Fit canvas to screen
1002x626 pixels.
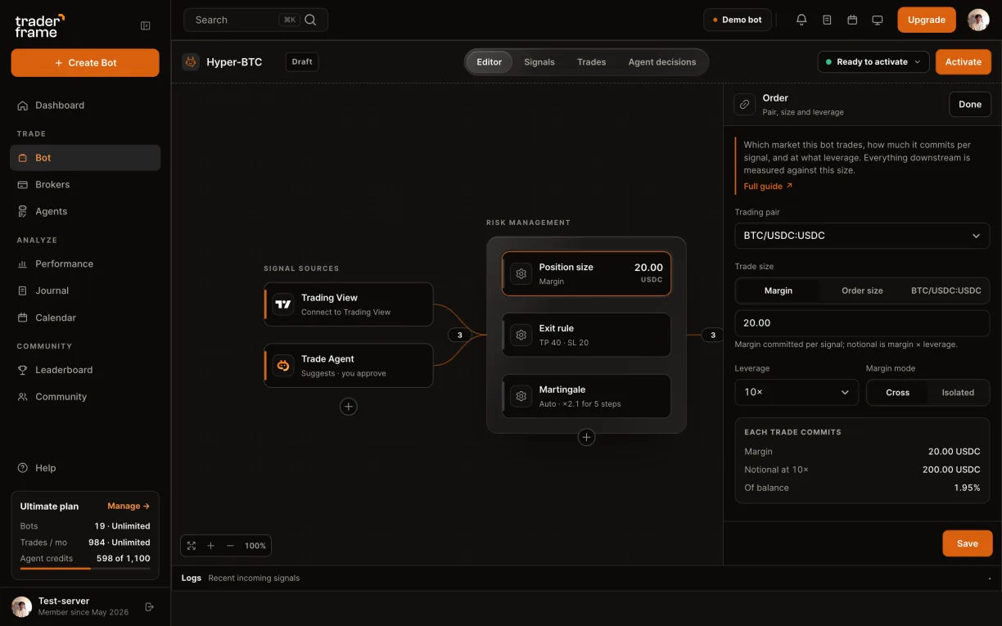192,546
